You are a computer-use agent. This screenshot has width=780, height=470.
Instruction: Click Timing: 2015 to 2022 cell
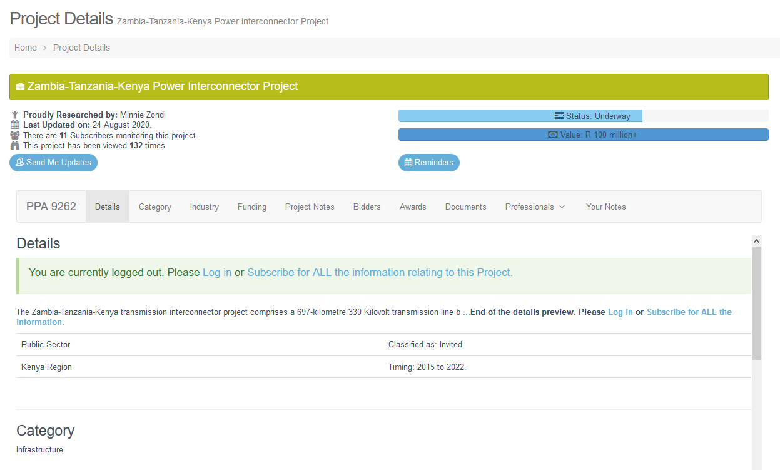567,367
